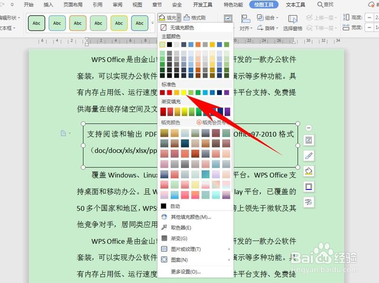Open the 选择窗格 selection pane
The width and height of the screenshot is (379, 283).
click(293, 23)
